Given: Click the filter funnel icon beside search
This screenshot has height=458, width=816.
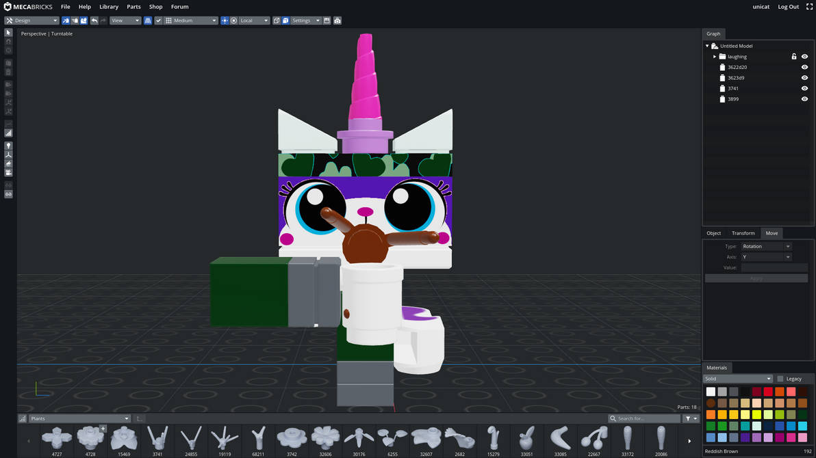Looking at the screenshot, I should pyautogui.click(x=691, y=418).
